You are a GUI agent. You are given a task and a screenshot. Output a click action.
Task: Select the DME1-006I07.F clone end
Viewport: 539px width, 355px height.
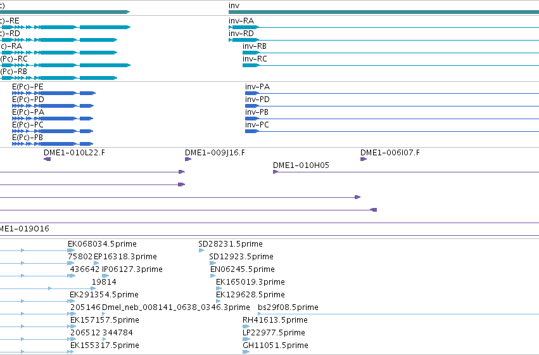click(364, 159)
